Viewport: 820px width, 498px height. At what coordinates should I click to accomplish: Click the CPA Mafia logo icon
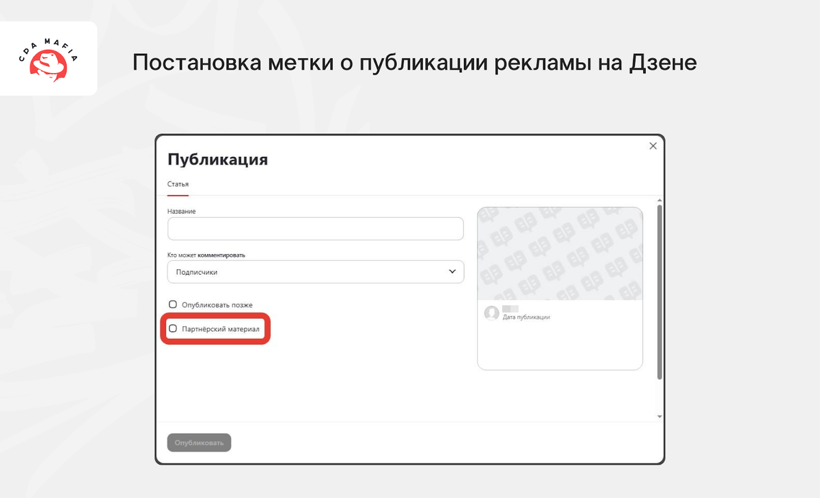tap(48, 59)
